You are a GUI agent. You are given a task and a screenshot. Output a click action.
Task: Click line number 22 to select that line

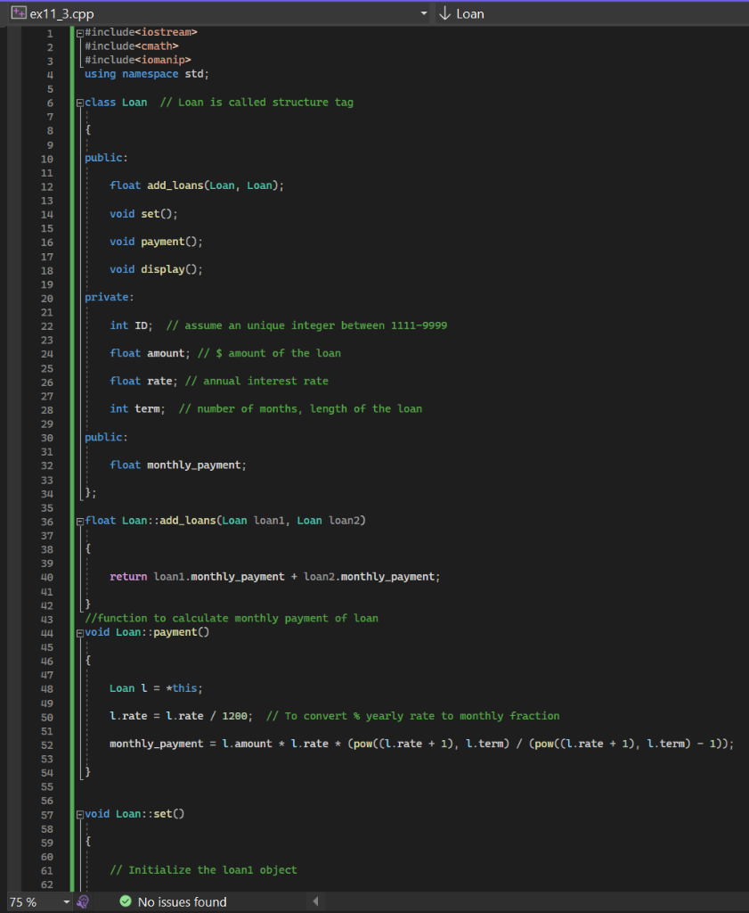[x=45, y=325]
